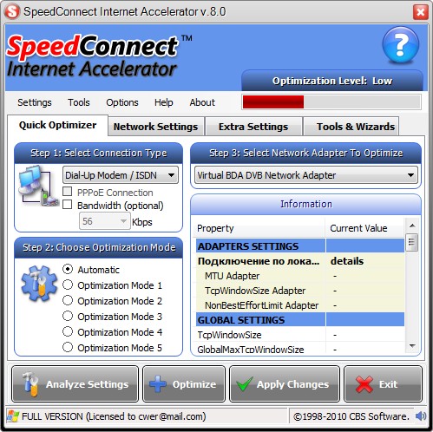The height and width of the screenshot is (432, 433).
Task: Click the Information list scrollbar down arrow
Action: (x=412, y=346)
